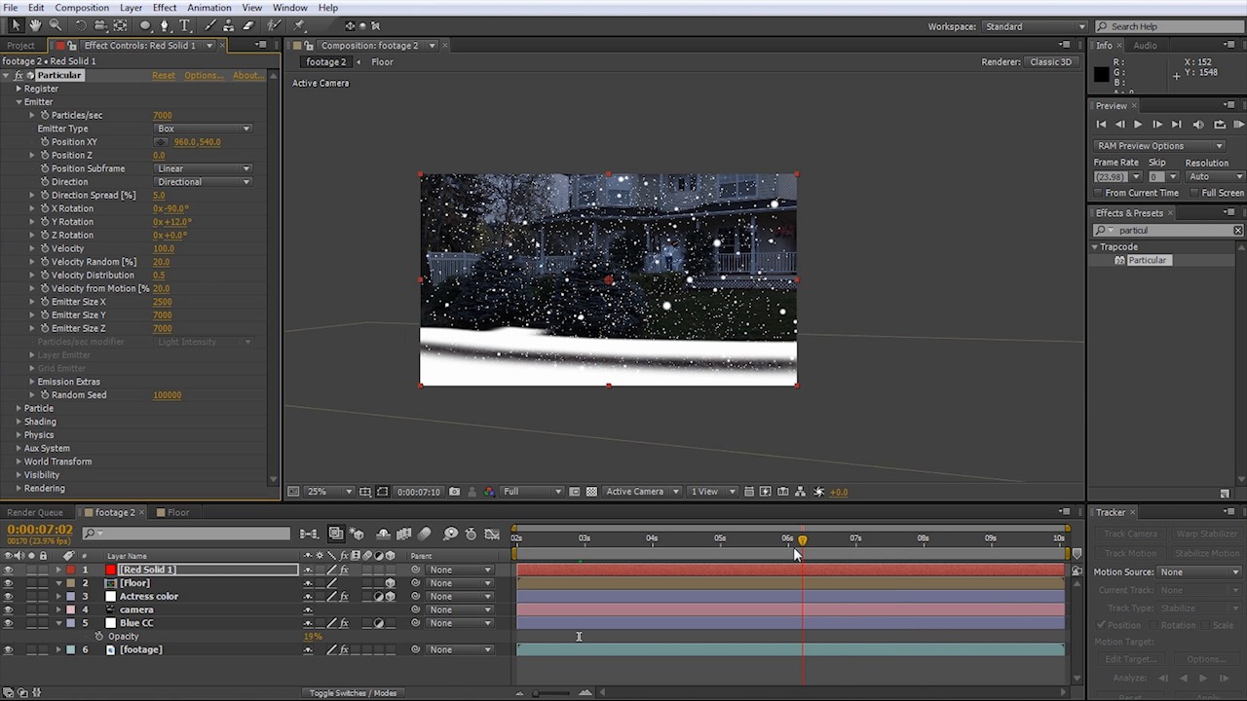Expand the Particle property group
This screenshot has width=1247, height=701.
(18, 408)
